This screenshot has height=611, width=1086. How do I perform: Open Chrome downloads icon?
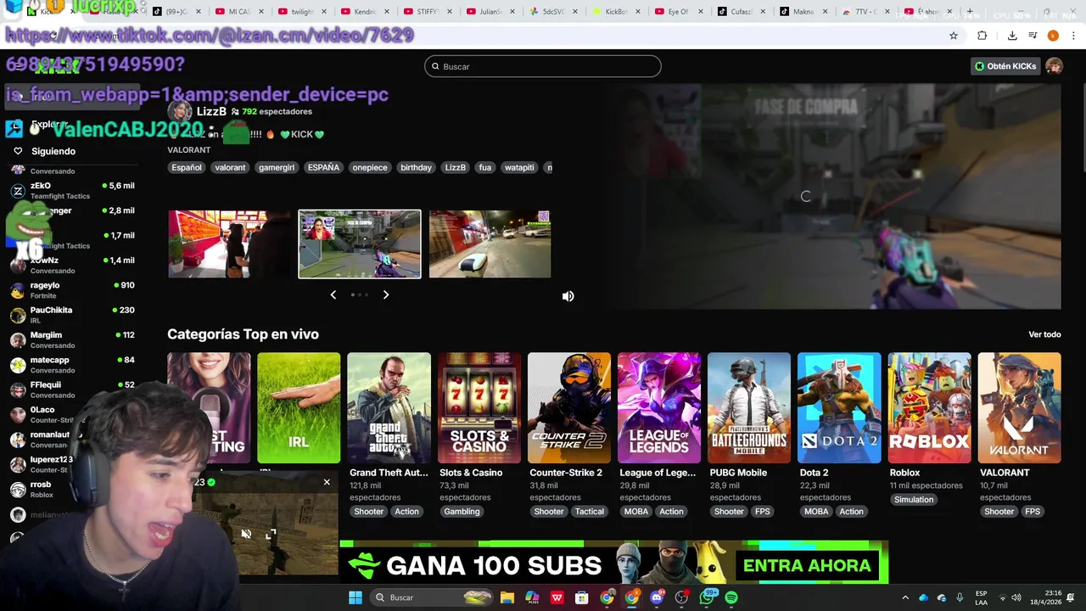coord(1012,36)
